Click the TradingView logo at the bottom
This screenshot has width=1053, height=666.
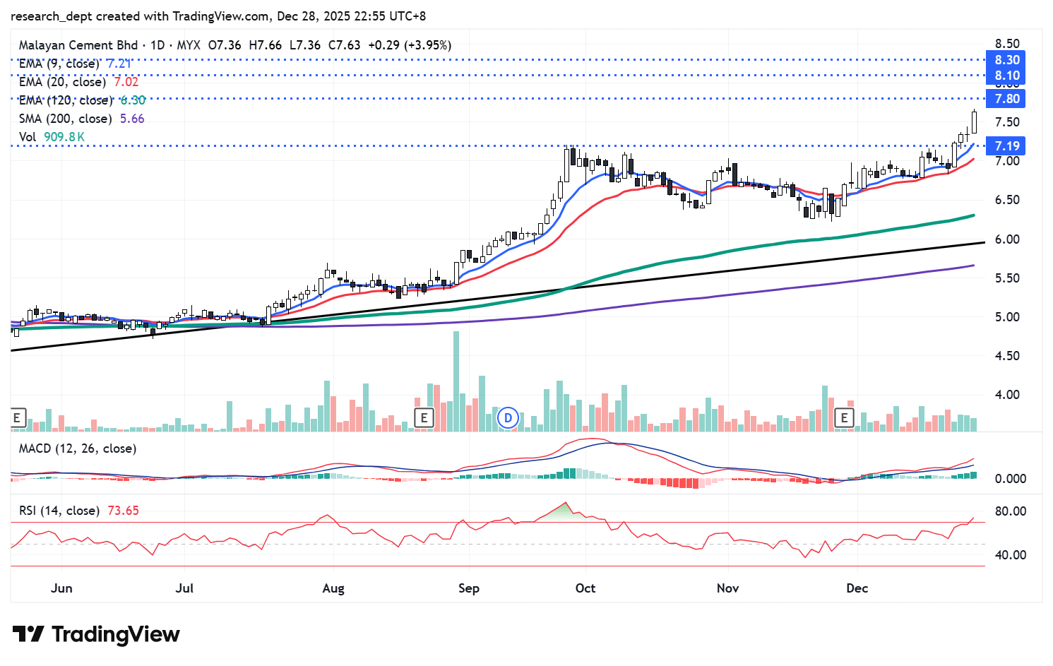pos(96,634)
